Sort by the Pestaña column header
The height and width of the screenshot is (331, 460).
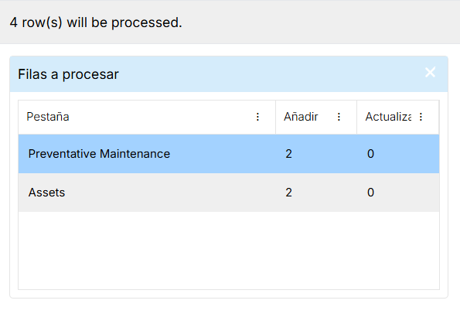point(48,117)
